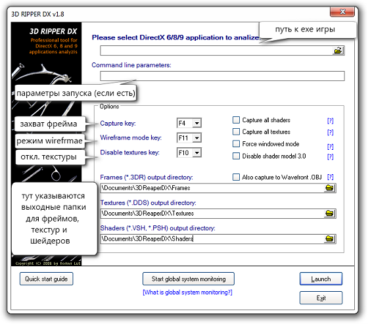Tick Force windowed mode checkbox
The width and height of the screenshot is (368, 324).
[x=236, y=144]
